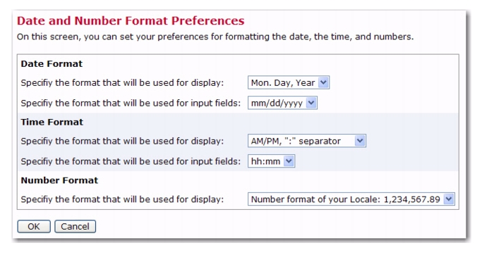Click the date display format label text
Image resolution: width=482 pixels, height=255 pixels.
122,83
